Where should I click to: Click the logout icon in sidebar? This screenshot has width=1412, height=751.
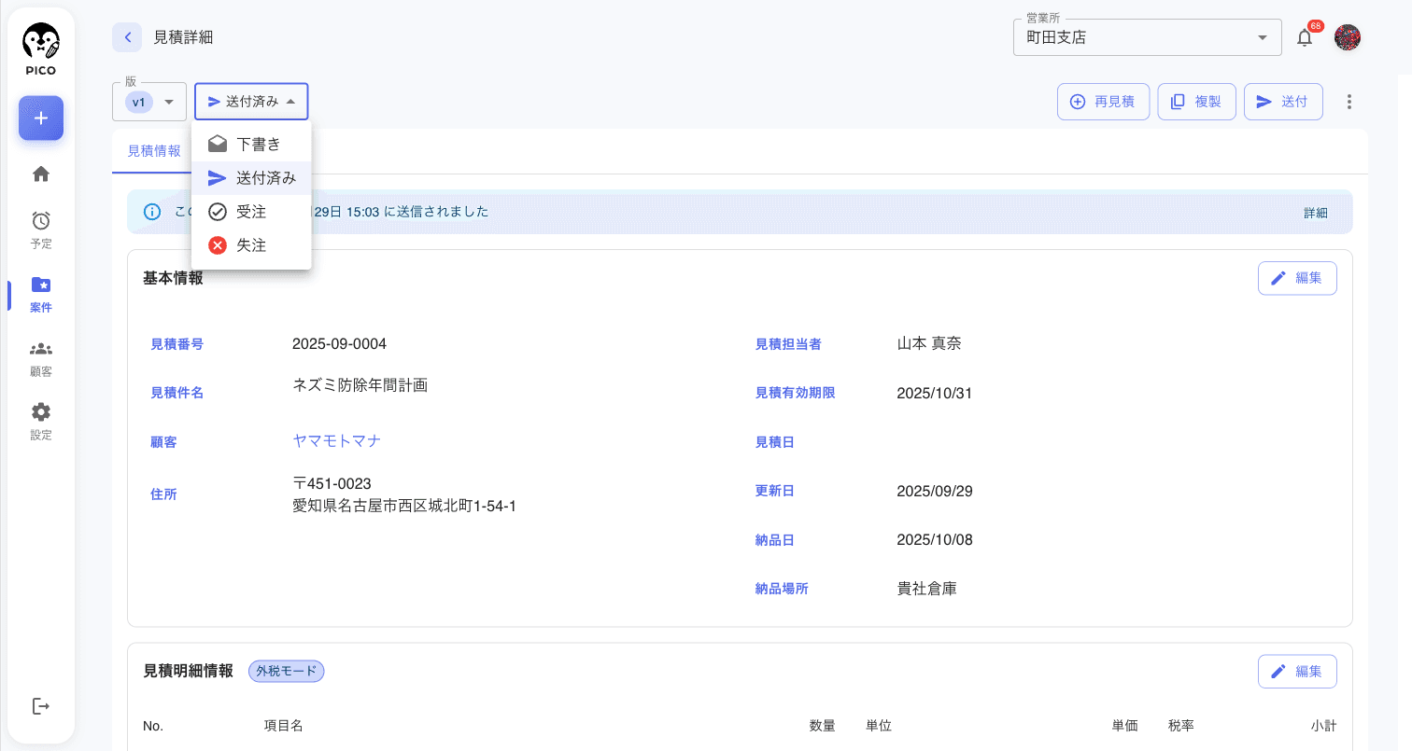tap(41, 706)
